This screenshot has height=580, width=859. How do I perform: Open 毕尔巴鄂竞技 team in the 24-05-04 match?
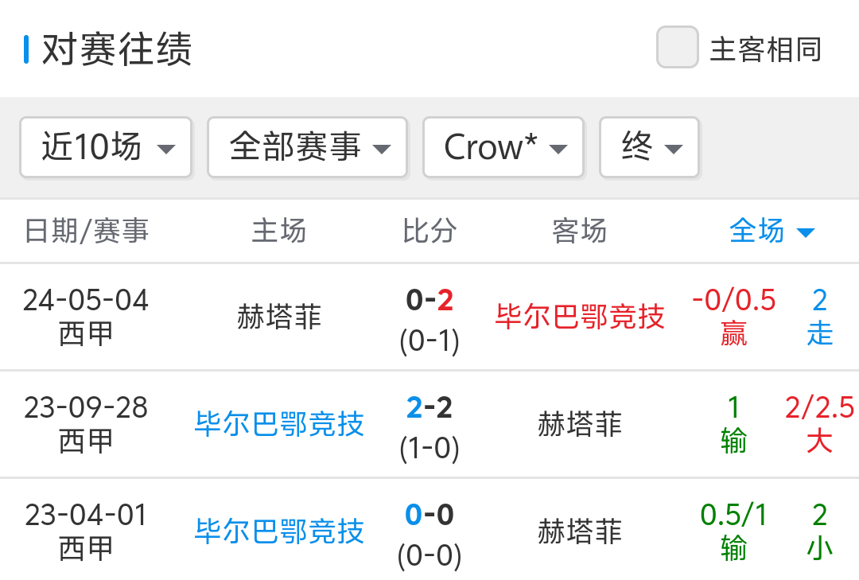[580, 317]
